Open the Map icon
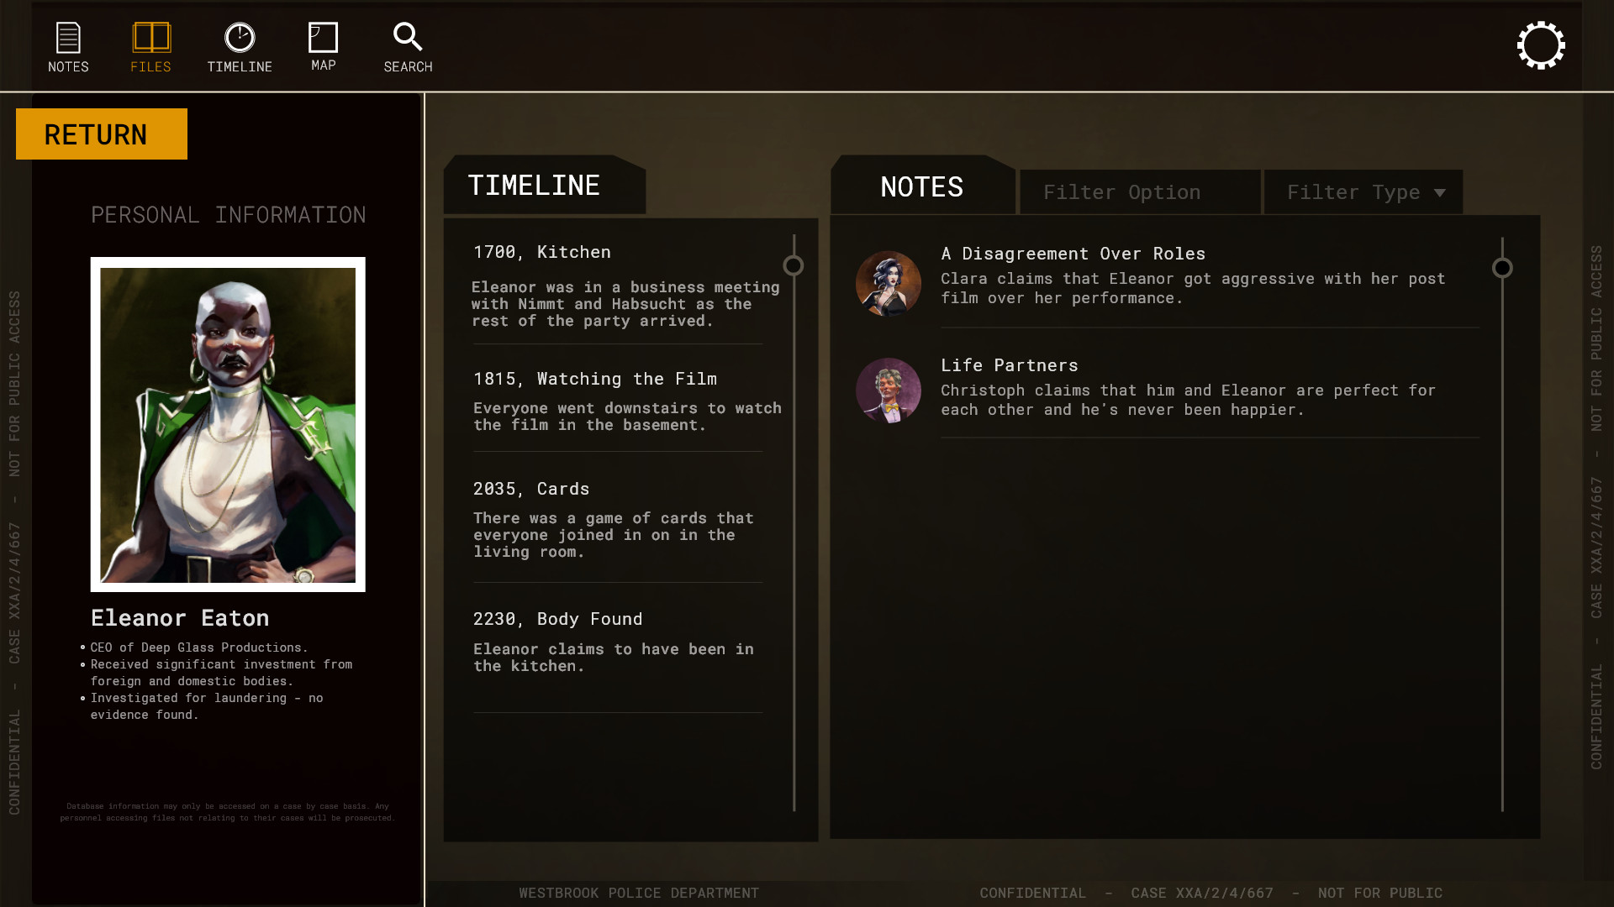 (x=323, y=39)
